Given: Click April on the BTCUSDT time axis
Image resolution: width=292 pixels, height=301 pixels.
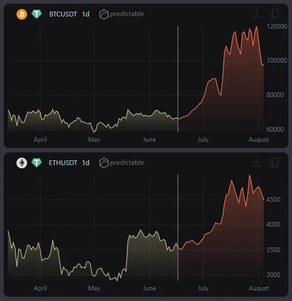Looking at the screenshot, I should tap(40, 140).
